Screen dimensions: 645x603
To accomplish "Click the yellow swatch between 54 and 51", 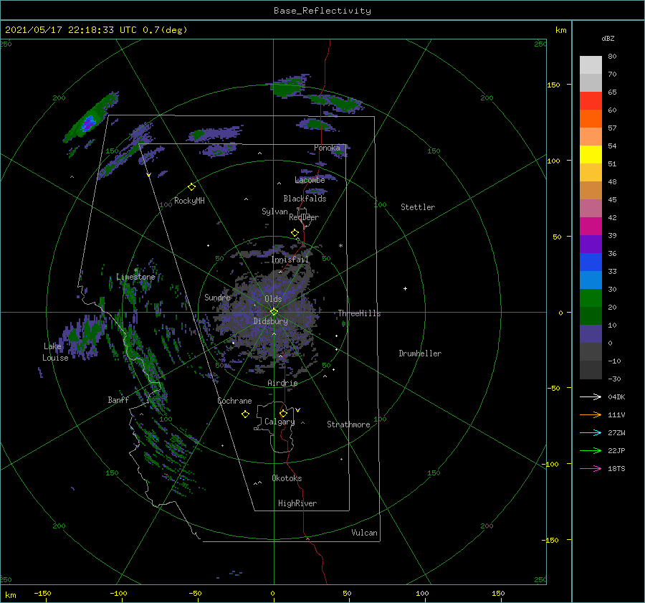I will click(x=591, y=155).
